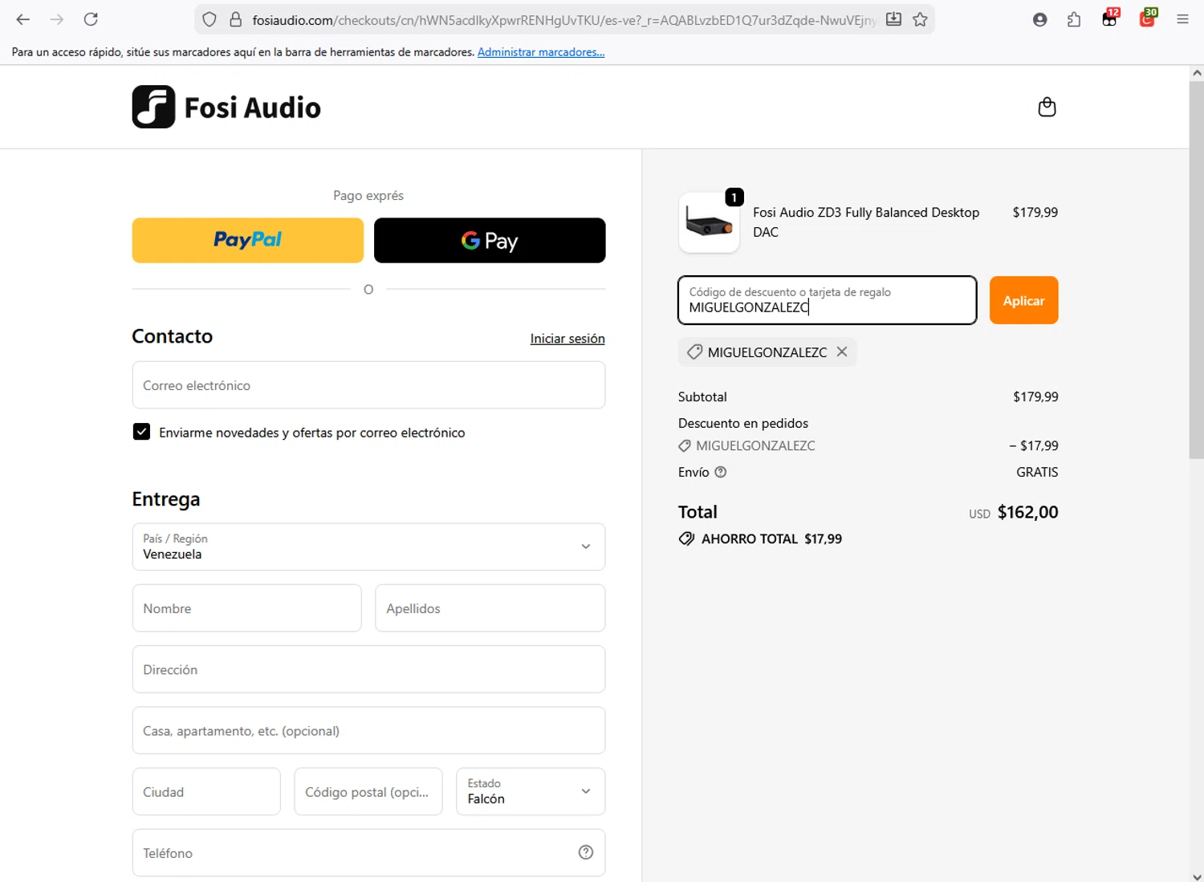Reload the current page
1204x882 pixels.
pos(91,19)
